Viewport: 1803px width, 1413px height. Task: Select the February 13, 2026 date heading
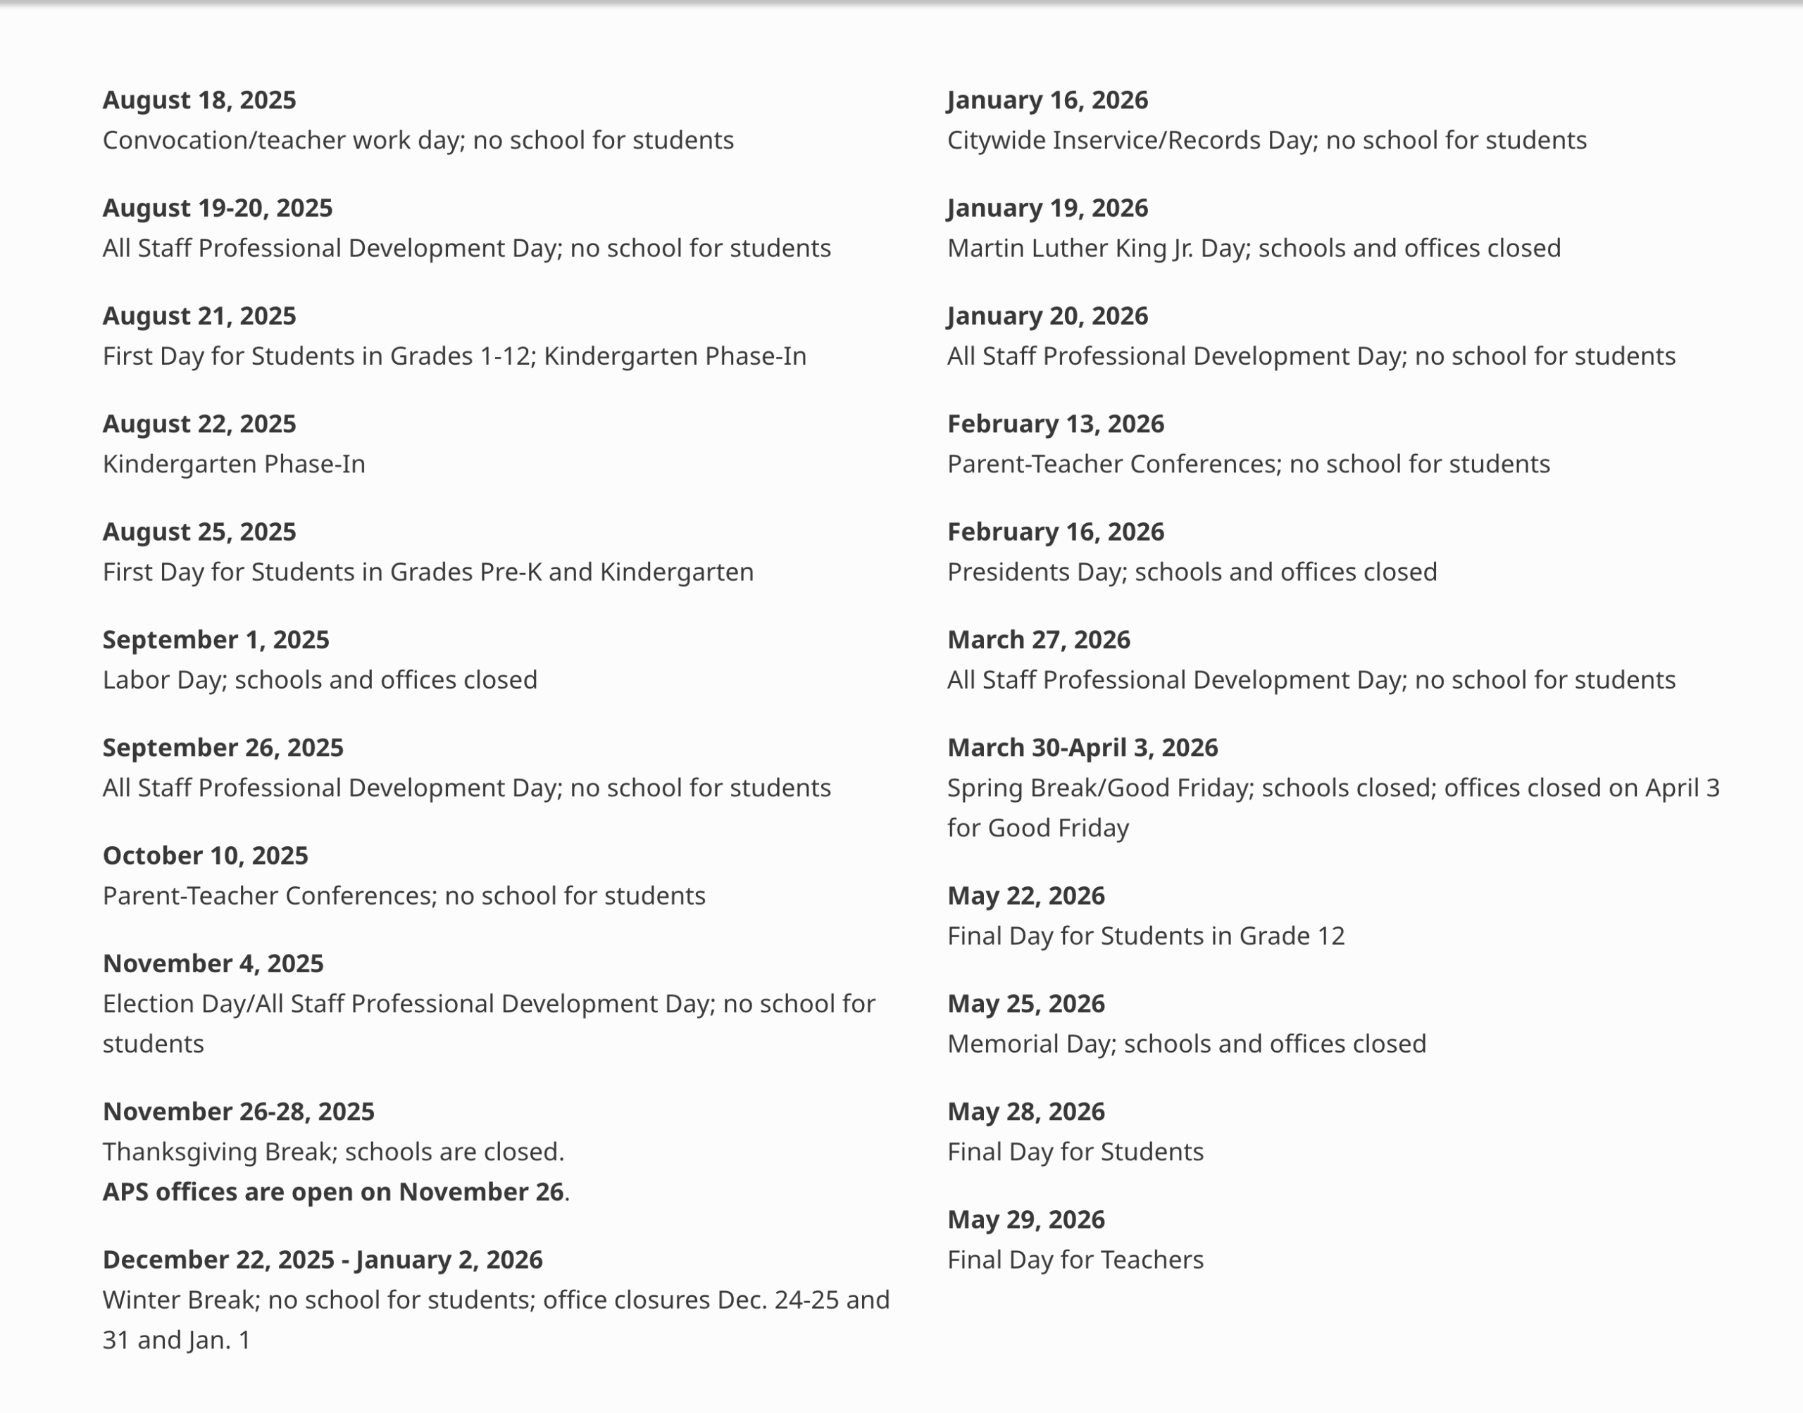tap(1055, 425)
